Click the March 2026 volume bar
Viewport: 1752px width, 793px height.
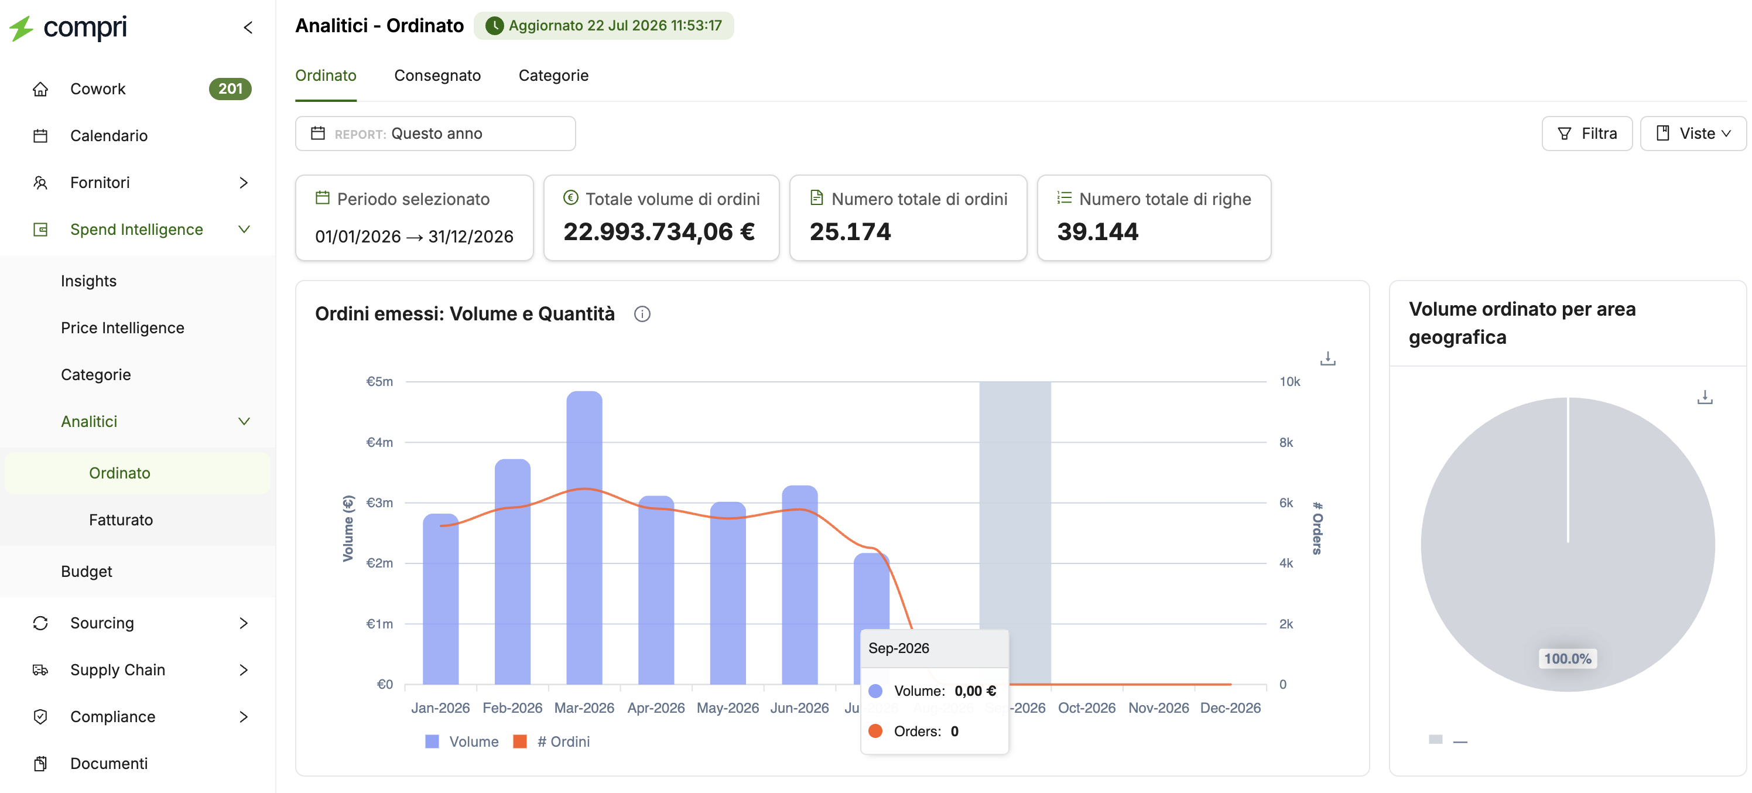[x=584, y=537]
